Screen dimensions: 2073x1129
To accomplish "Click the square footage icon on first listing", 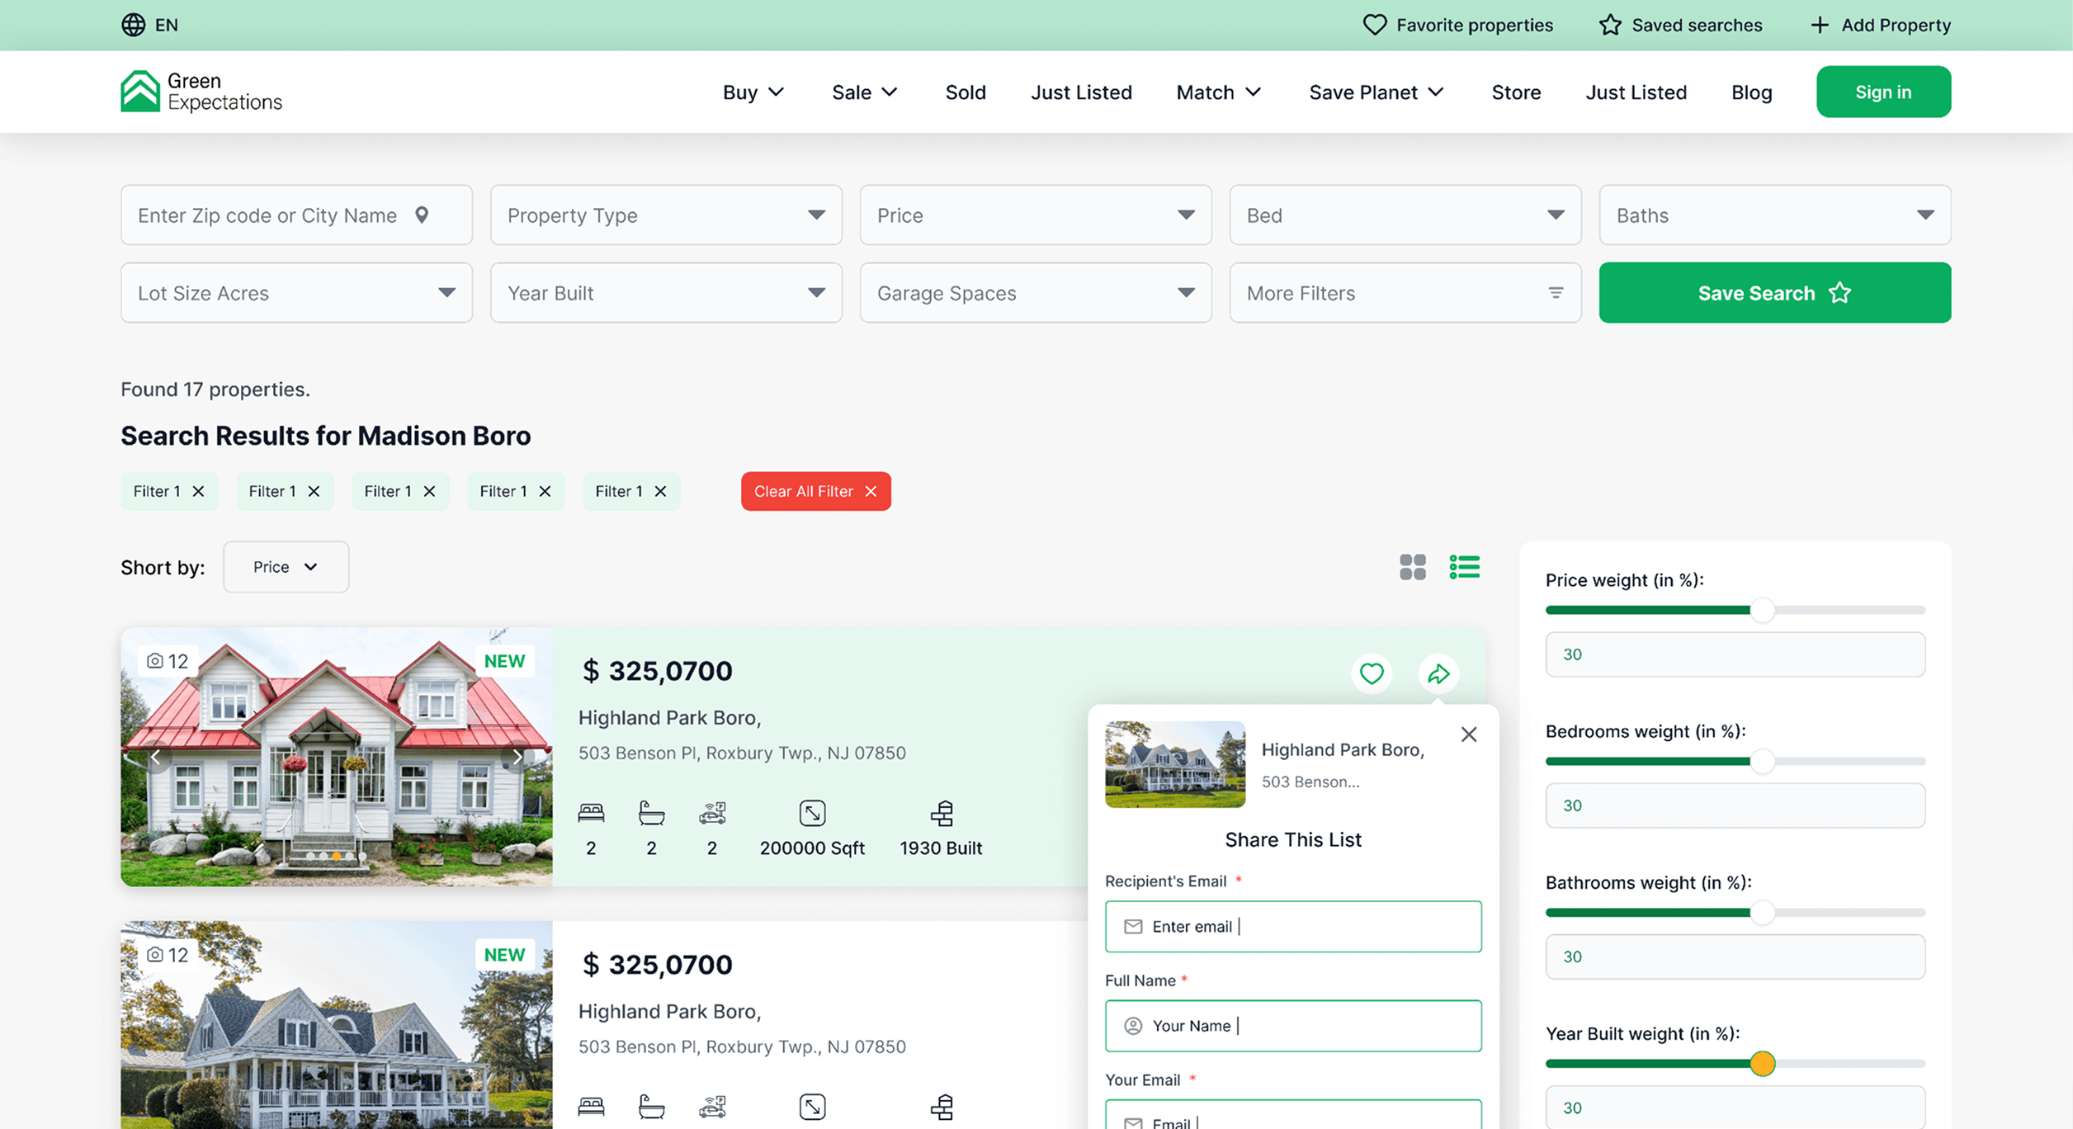I will point(812,814).
